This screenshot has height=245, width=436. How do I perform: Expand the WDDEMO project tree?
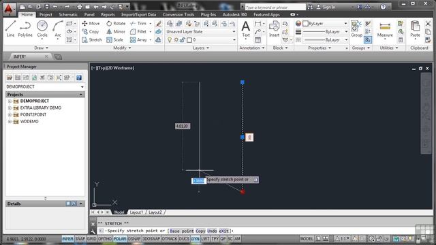click(10, 121)
